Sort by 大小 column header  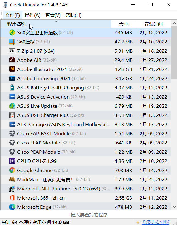(x=124, y=24)
